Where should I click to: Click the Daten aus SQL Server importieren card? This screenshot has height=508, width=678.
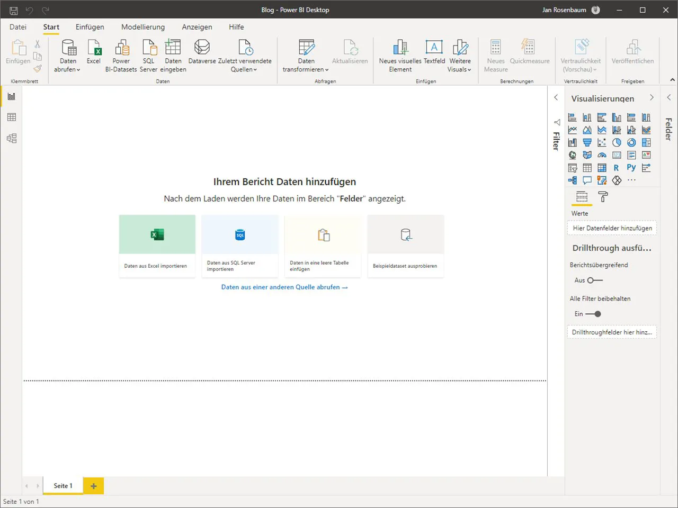pos(240,246)
